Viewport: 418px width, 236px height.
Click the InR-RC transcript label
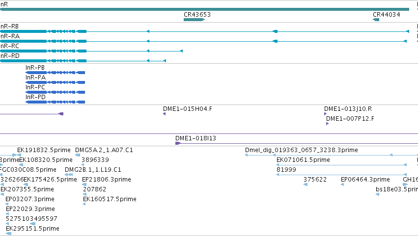tap(10, 46)
